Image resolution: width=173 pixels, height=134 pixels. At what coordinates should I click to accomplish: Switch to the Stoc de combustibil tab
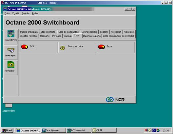68,32
